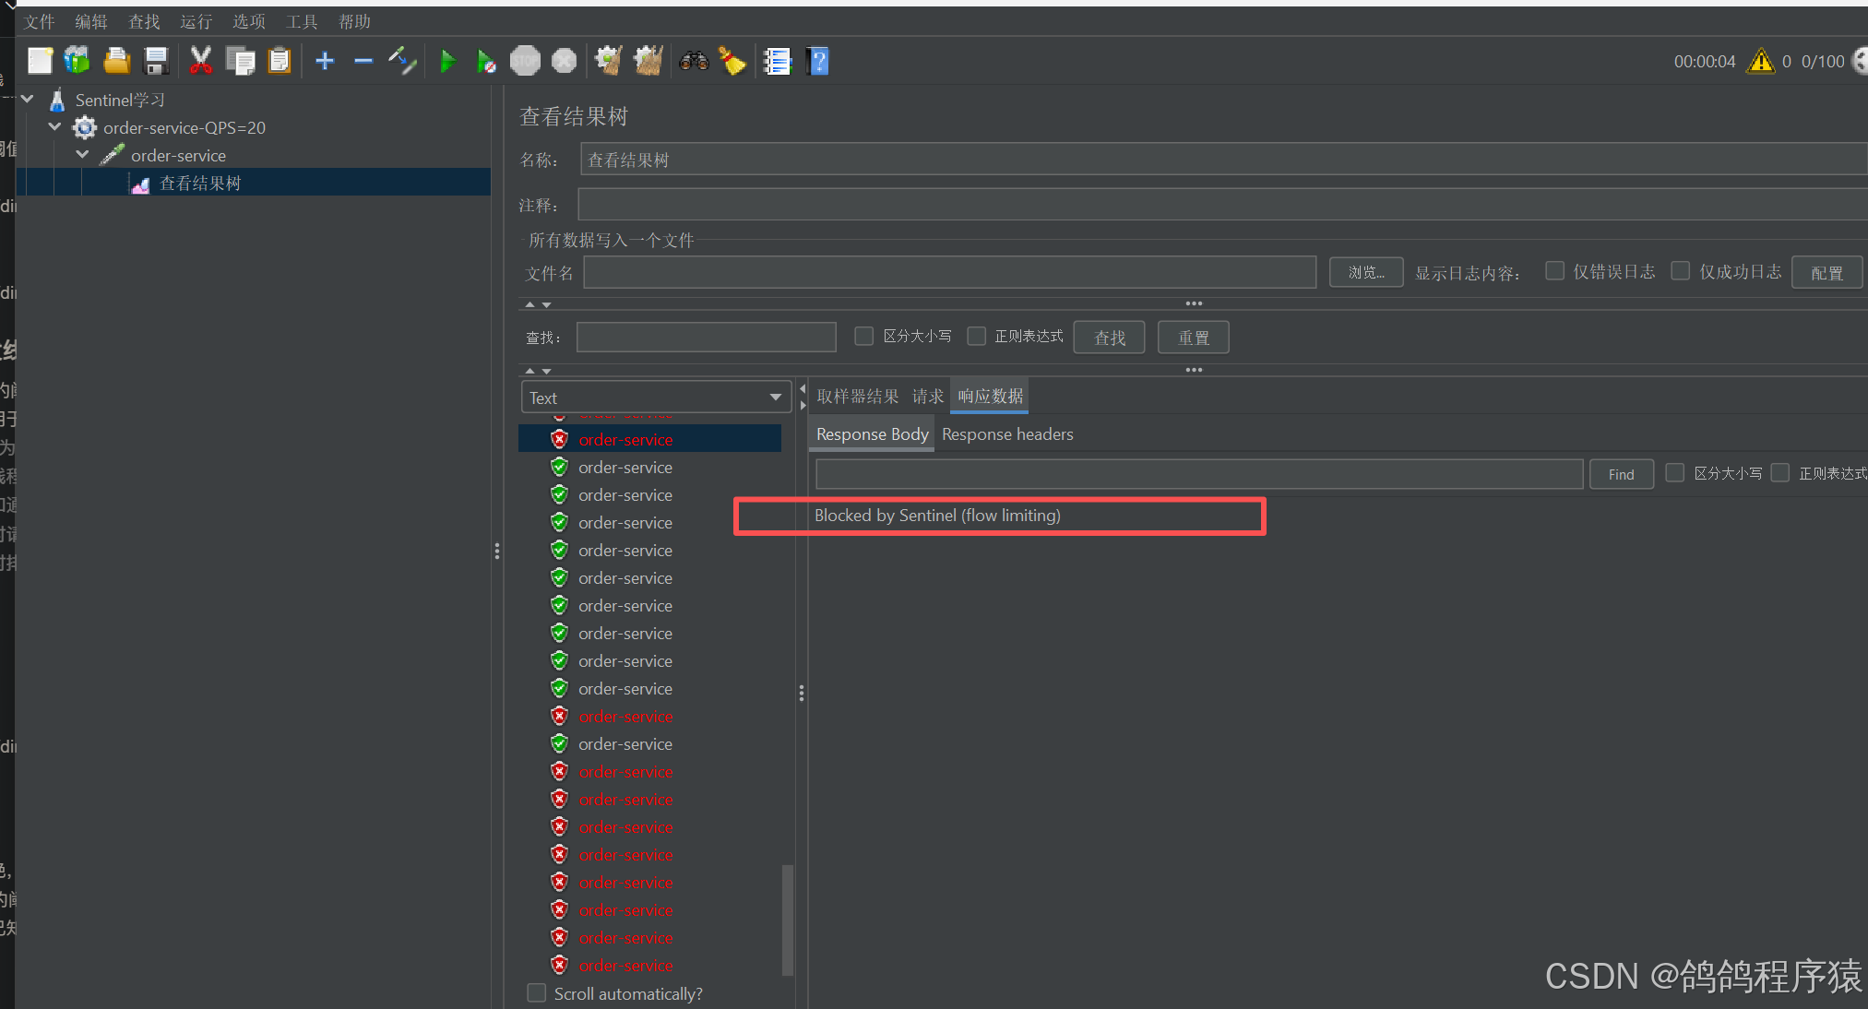Click the yellow warning triangle log icon

tap(1760, 62)
